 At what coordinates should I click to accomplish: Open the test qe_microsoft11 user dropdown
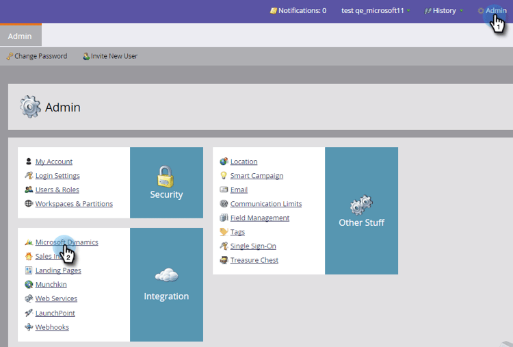(x=376, y=10)
